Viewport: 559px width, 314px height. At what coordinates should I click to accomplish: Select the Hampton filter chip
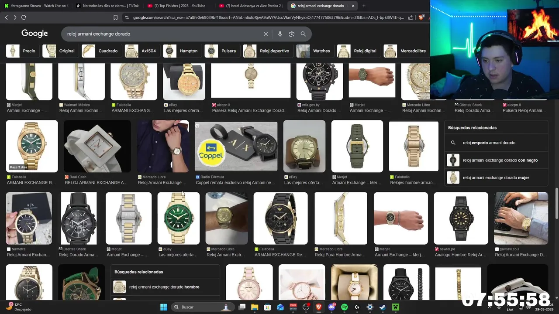tap(182, 51)
